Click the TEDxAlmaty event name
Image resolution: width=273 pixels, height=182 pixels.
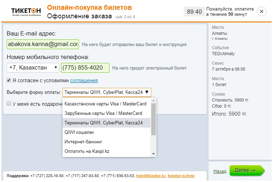coord(223,54)
